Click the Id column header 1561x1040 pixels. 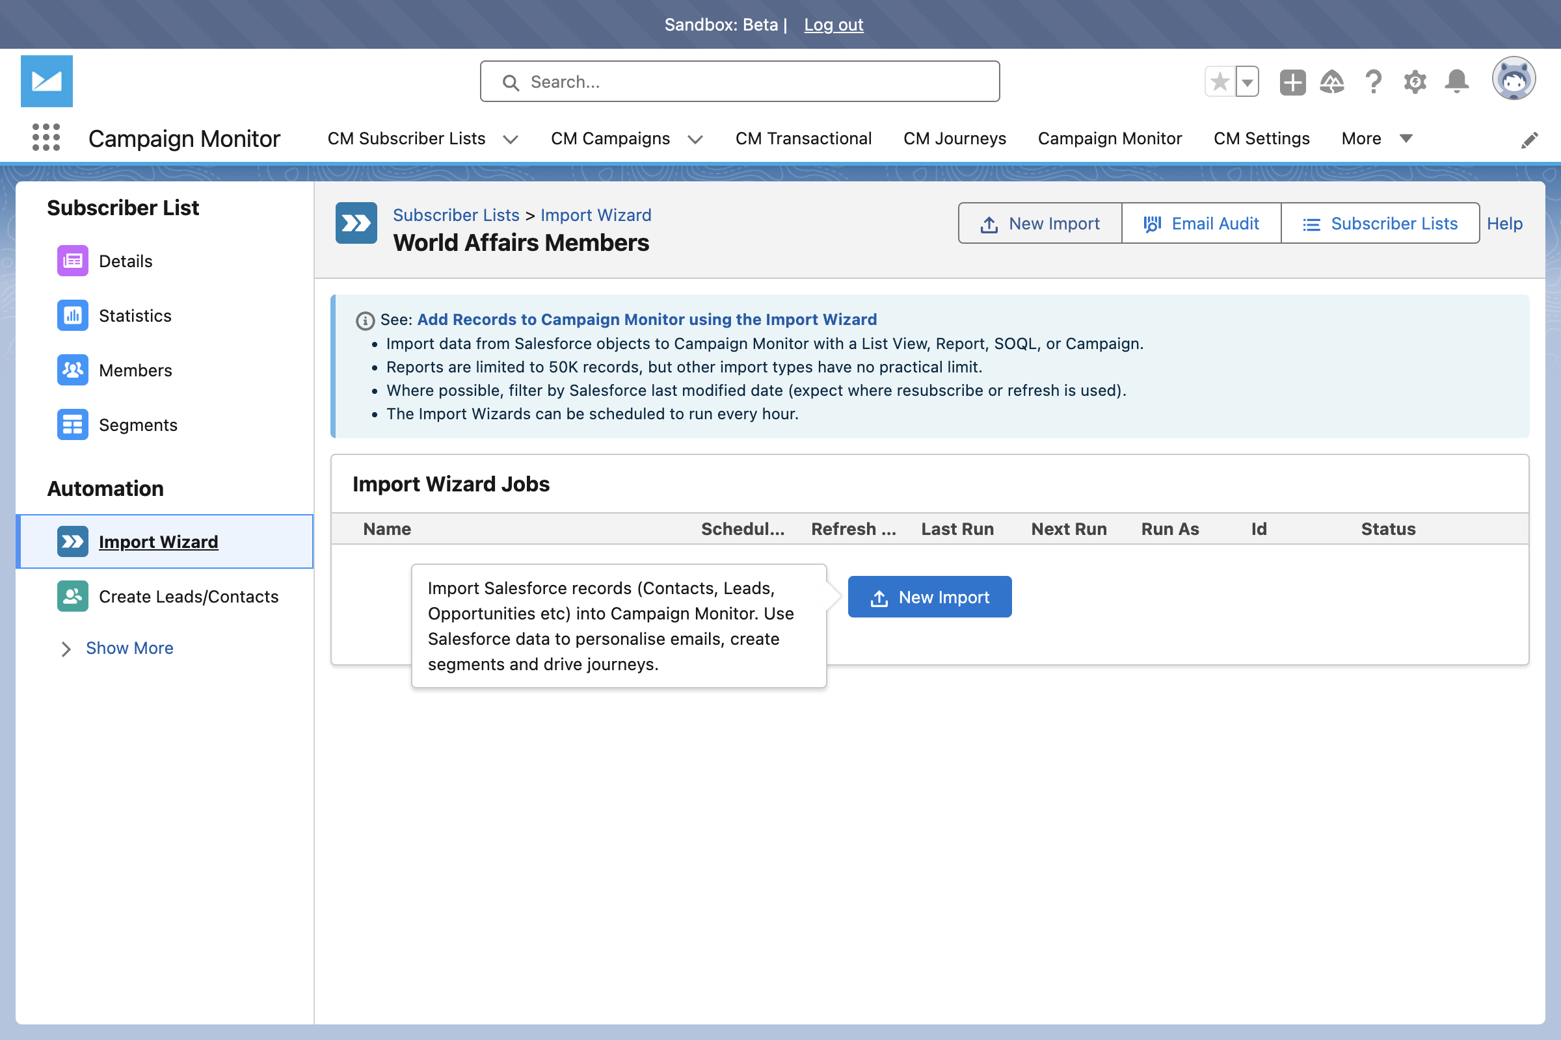[x=1259, y=528]
